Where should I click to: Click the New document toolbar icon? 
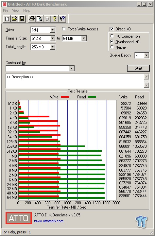[7, 19]
